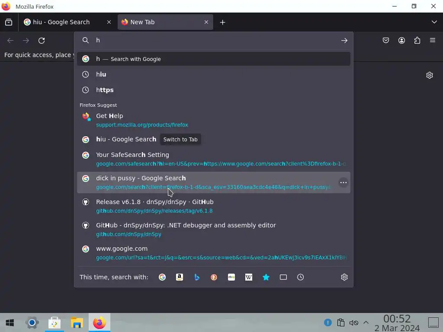Search this time with DuckDuckGo icon
This screenshot has height=332, width=443.
(x=214, y=277)
